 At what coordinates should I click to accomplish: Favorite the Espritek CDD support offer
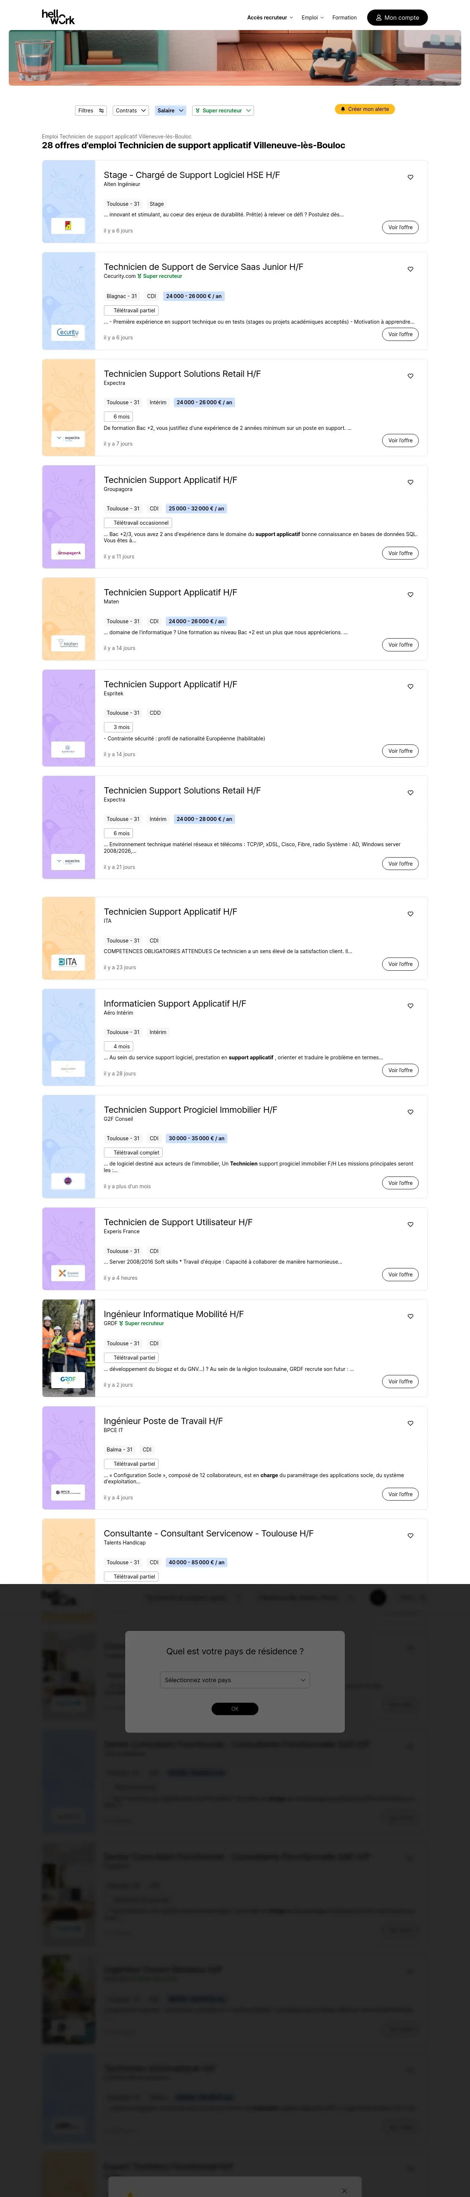(x=410, y=687)
